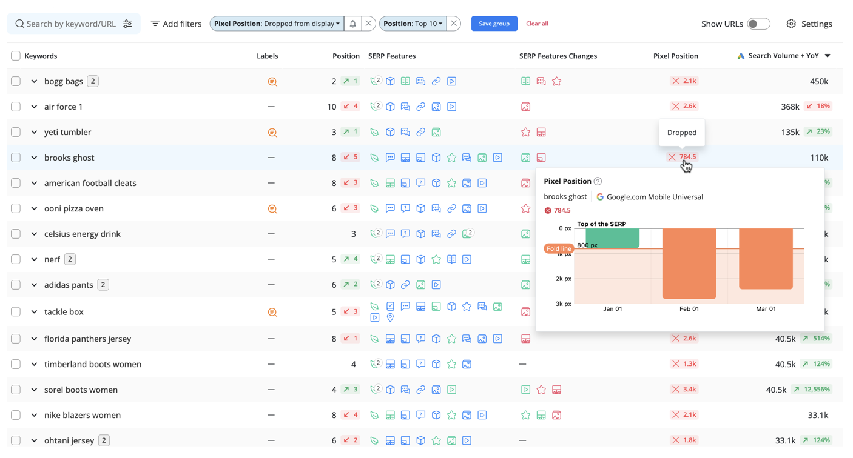
Task: Click star icon in bogg bags SERP changes
Action: [x=556, y=81]
